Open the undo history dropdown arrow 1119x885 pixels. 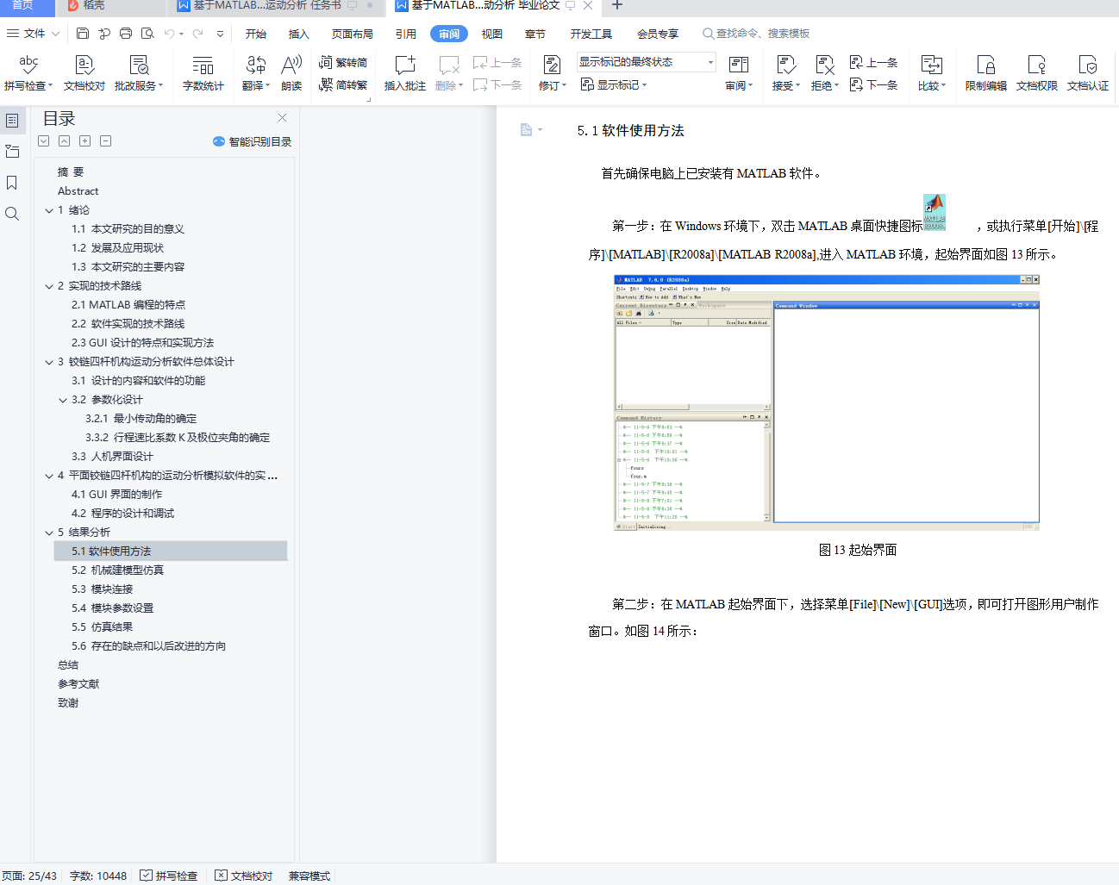[181, 34]
